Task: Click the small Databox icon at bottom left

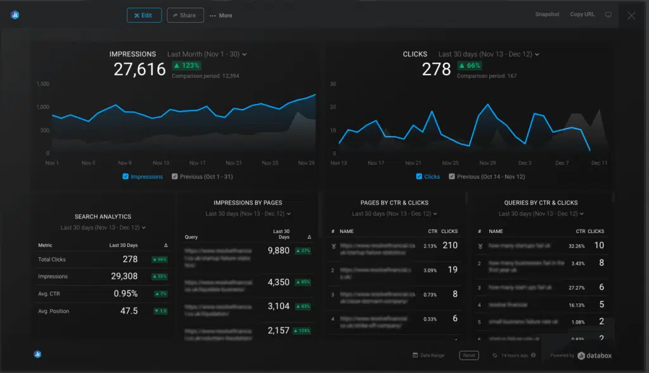Action: click(x=37, y=355)
